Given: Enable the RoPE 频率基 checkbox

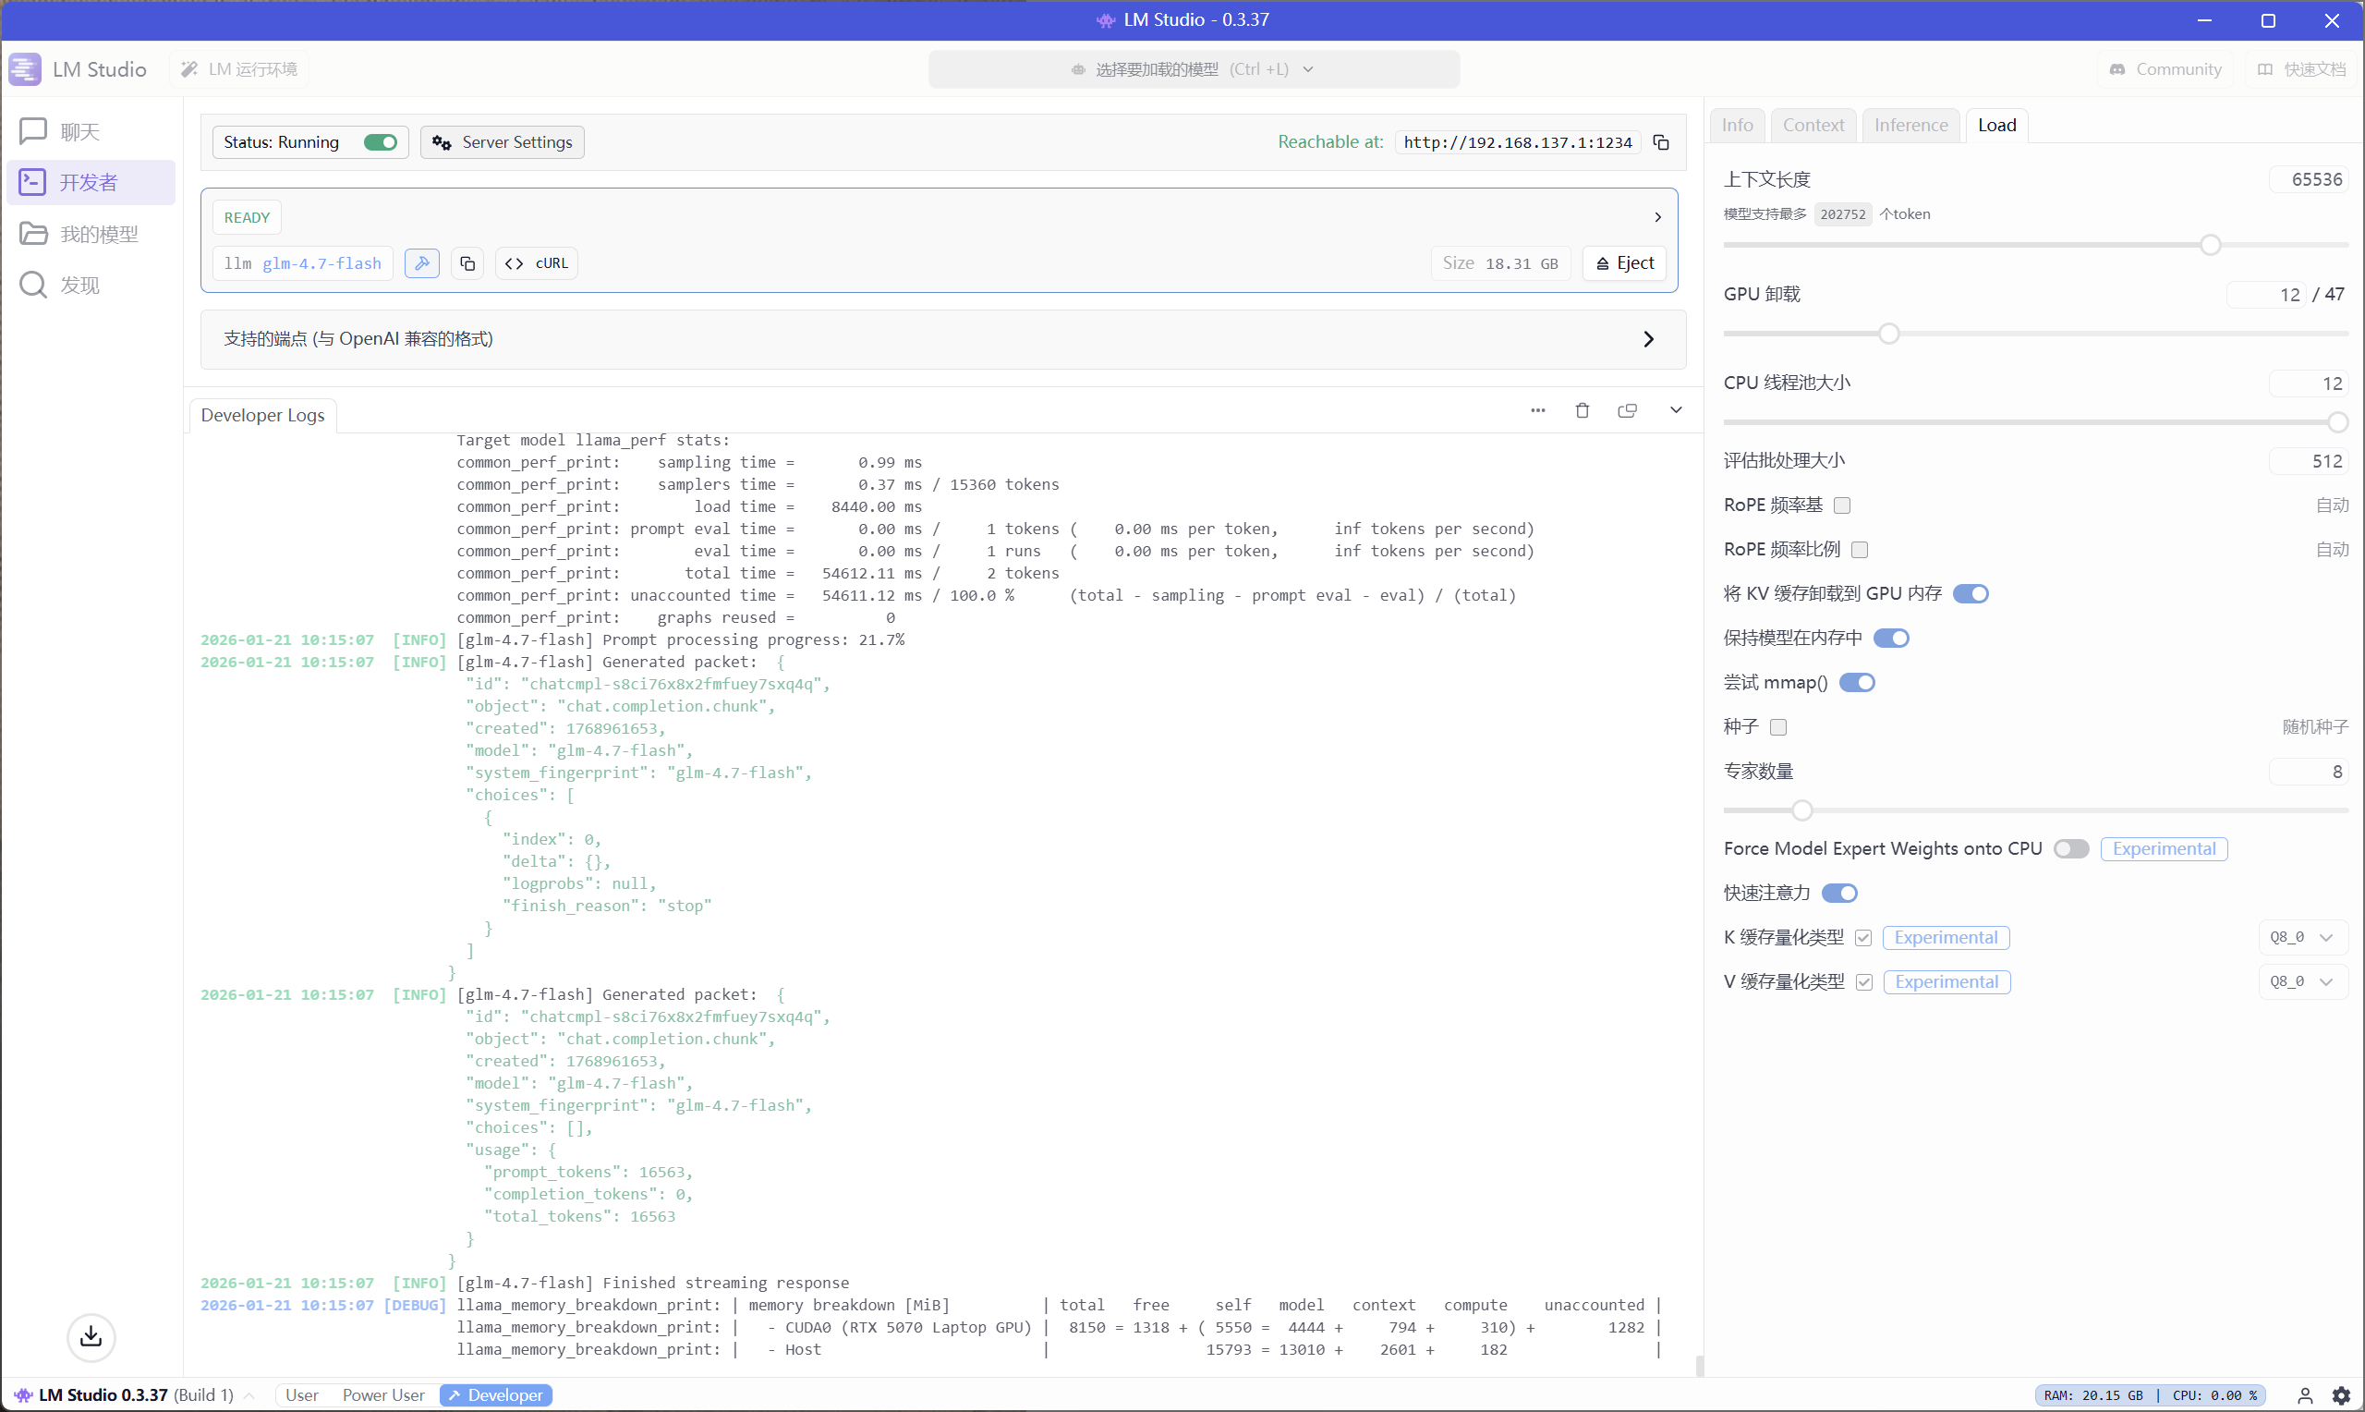Looking at the screenshot, I should (1842, 505).
